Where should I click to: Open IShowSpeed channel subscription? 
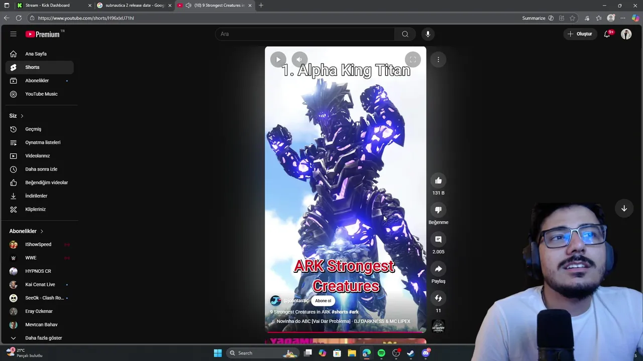(x=39, y=244)
